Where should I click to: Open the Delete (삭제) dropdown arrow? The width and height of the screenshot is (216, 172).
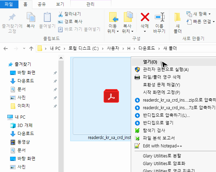coord(145,32)
